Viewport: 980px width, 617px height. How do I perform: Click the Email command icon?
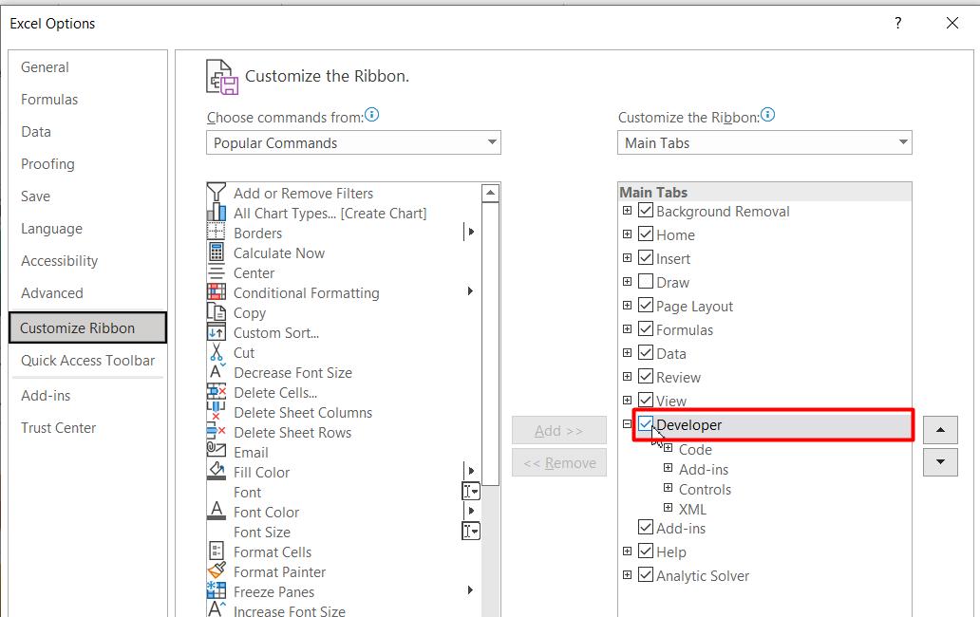pyautogui.click(x=217, y=452)
